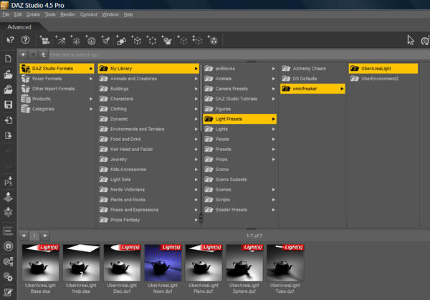430x300 pixels.
Task: Click the create sphere icon at toolbar end
Action: pos(213,41)
